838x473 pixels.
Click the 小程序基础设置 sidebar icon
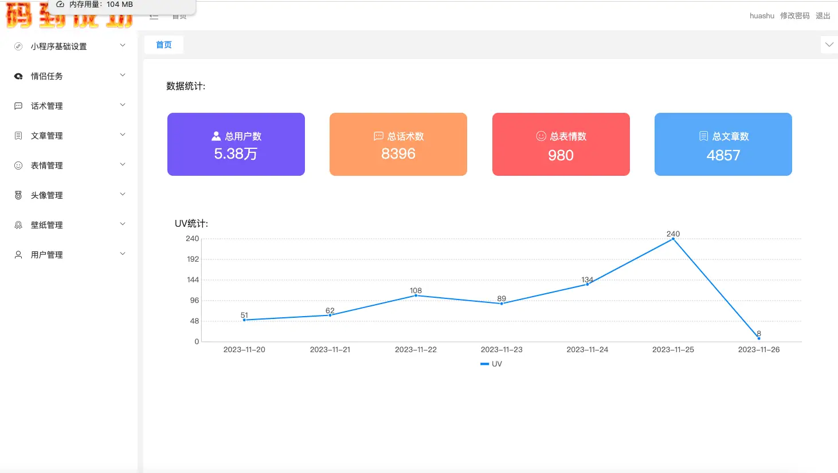[18, 46]
